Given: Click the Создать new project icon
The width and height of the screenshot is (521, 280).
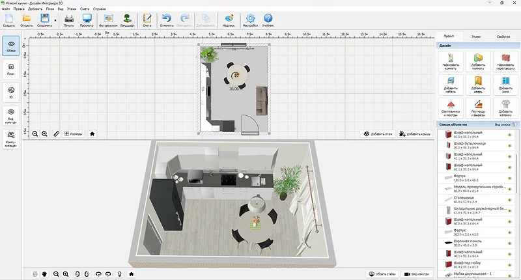Looking at the screenshot, I should click(x=9, y=20).
